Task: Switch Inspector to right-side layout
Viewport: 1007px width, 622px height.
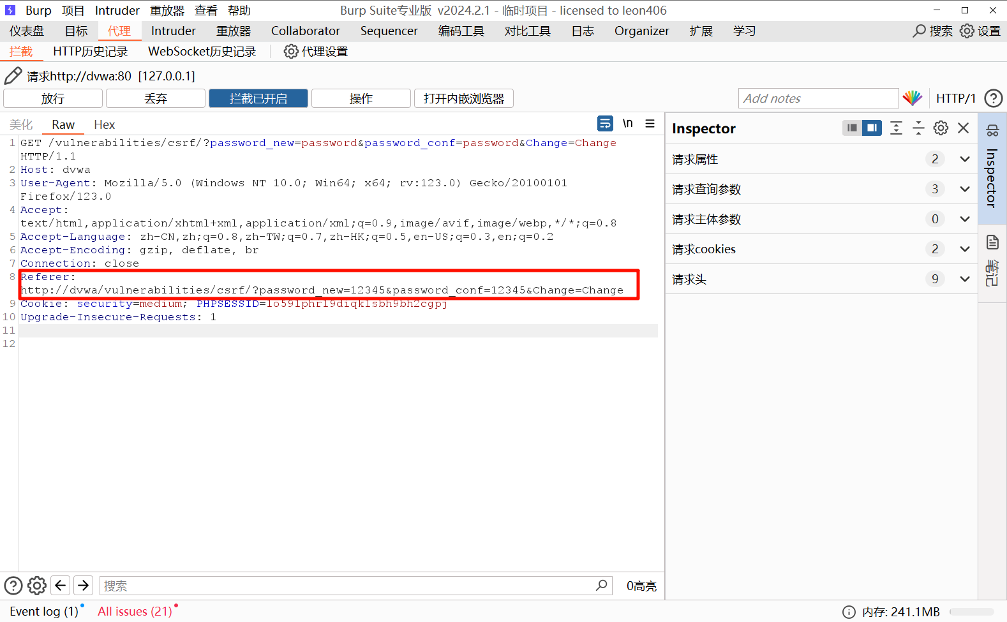Action: (872, 128)
